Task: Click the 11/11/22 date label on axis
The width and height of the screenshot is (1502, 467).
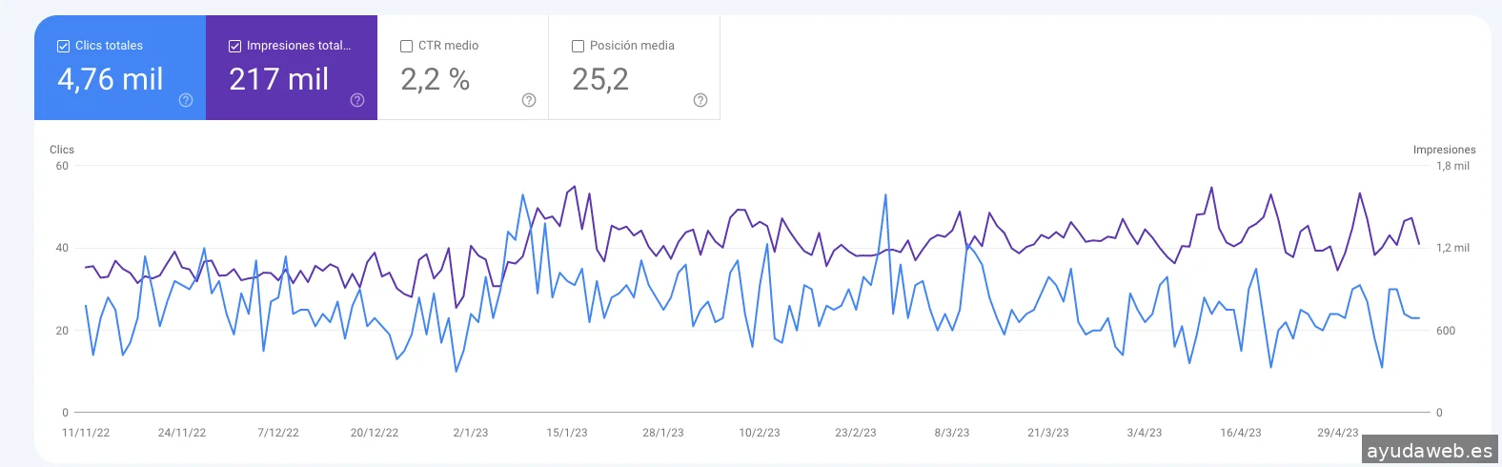Action: [86, 433]
